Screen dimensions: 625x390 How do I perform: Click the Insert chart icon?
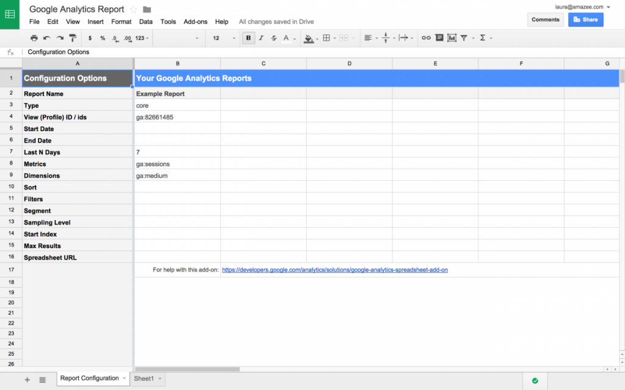[452, 38]
